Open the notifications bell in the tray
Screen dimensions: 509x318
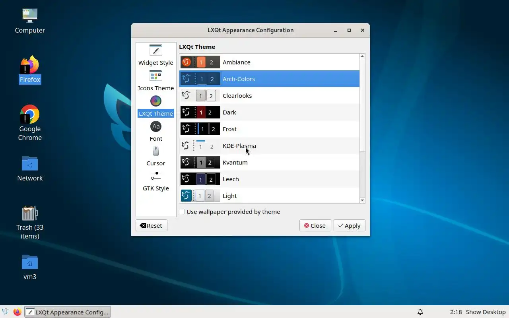[420, 312]
